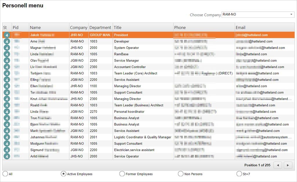Go to previous page arrow
Screen dimensions: 297x182
coord(278,165)
